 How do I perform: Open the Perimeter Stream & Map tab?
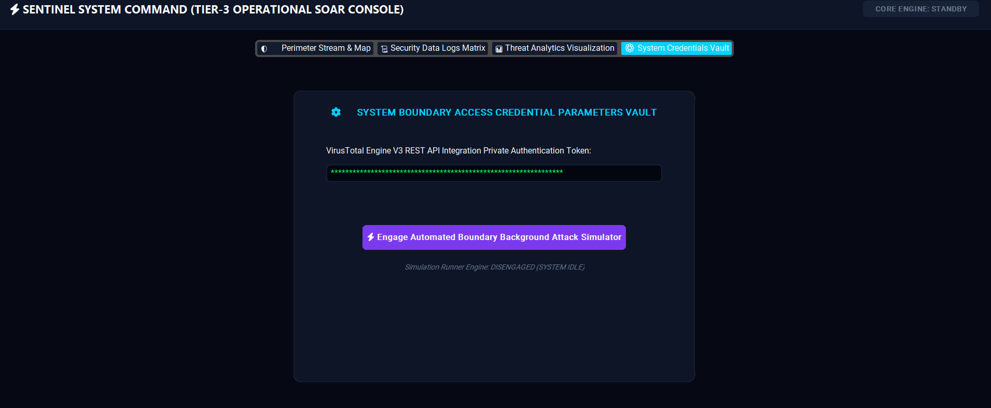pos(316,48)
